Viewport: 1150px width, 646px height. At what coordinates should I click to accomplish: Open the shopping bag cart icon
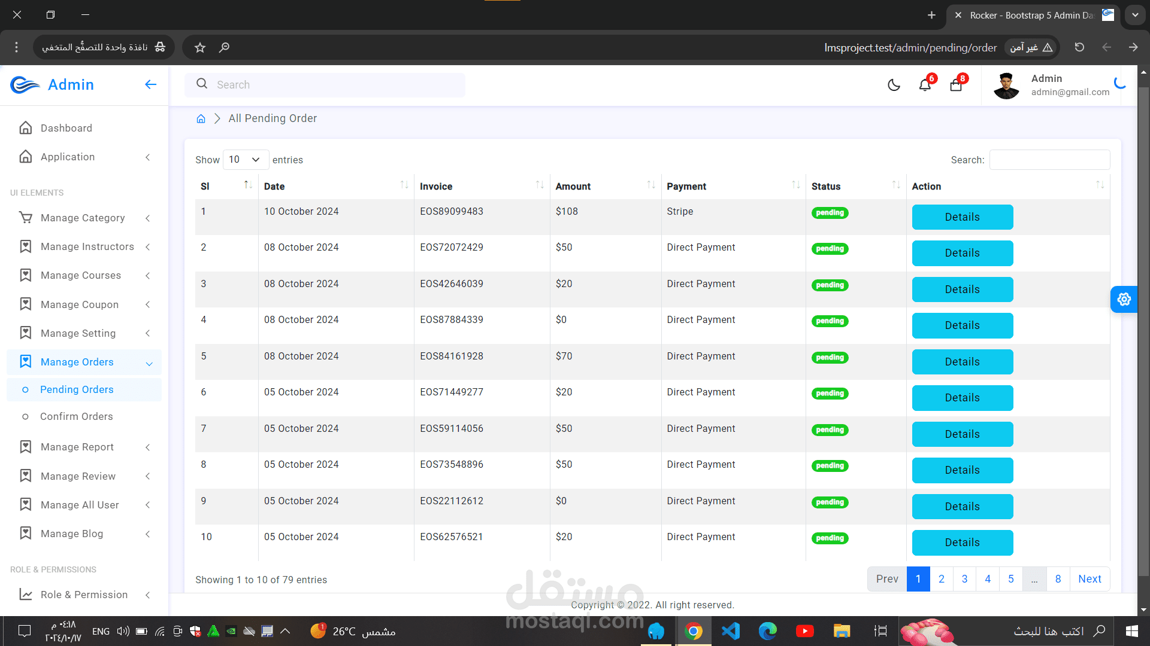(x=956, y=85)
